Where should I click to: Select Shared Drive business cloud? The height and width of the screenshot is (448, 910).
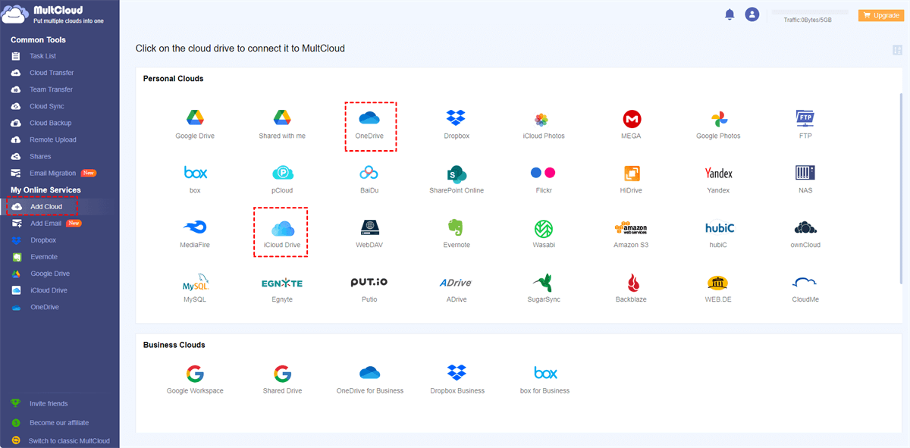282,380
